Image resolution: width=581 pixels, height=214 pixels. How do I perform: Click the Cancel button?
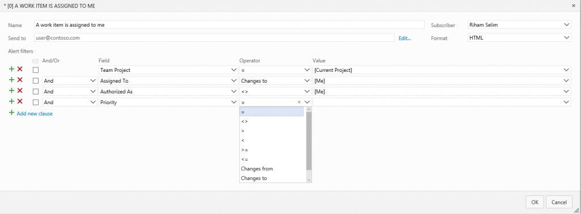559,202
